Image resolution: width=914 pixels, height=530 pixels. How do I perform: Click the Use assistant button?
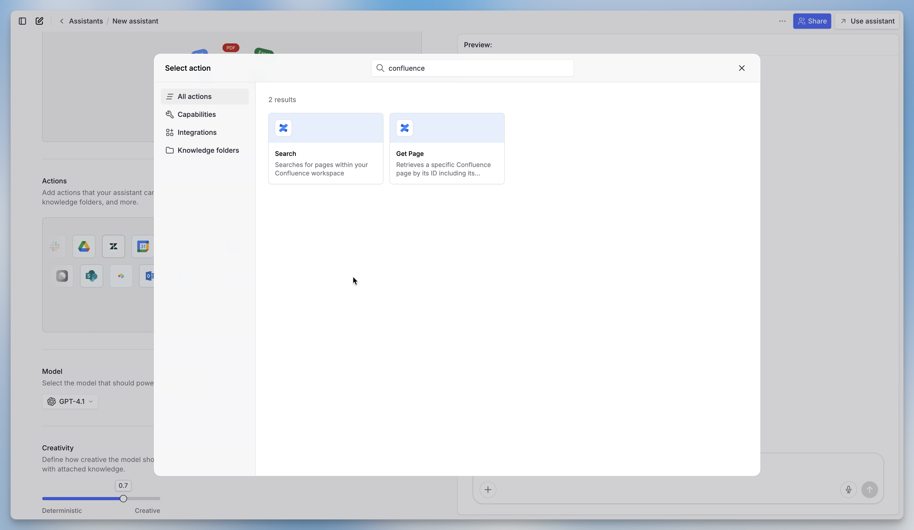tap(867, 21)
